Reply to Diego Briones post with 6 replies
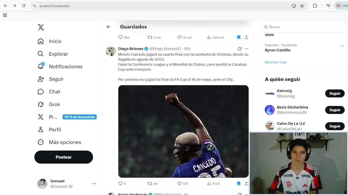 (x=120, y=183)
